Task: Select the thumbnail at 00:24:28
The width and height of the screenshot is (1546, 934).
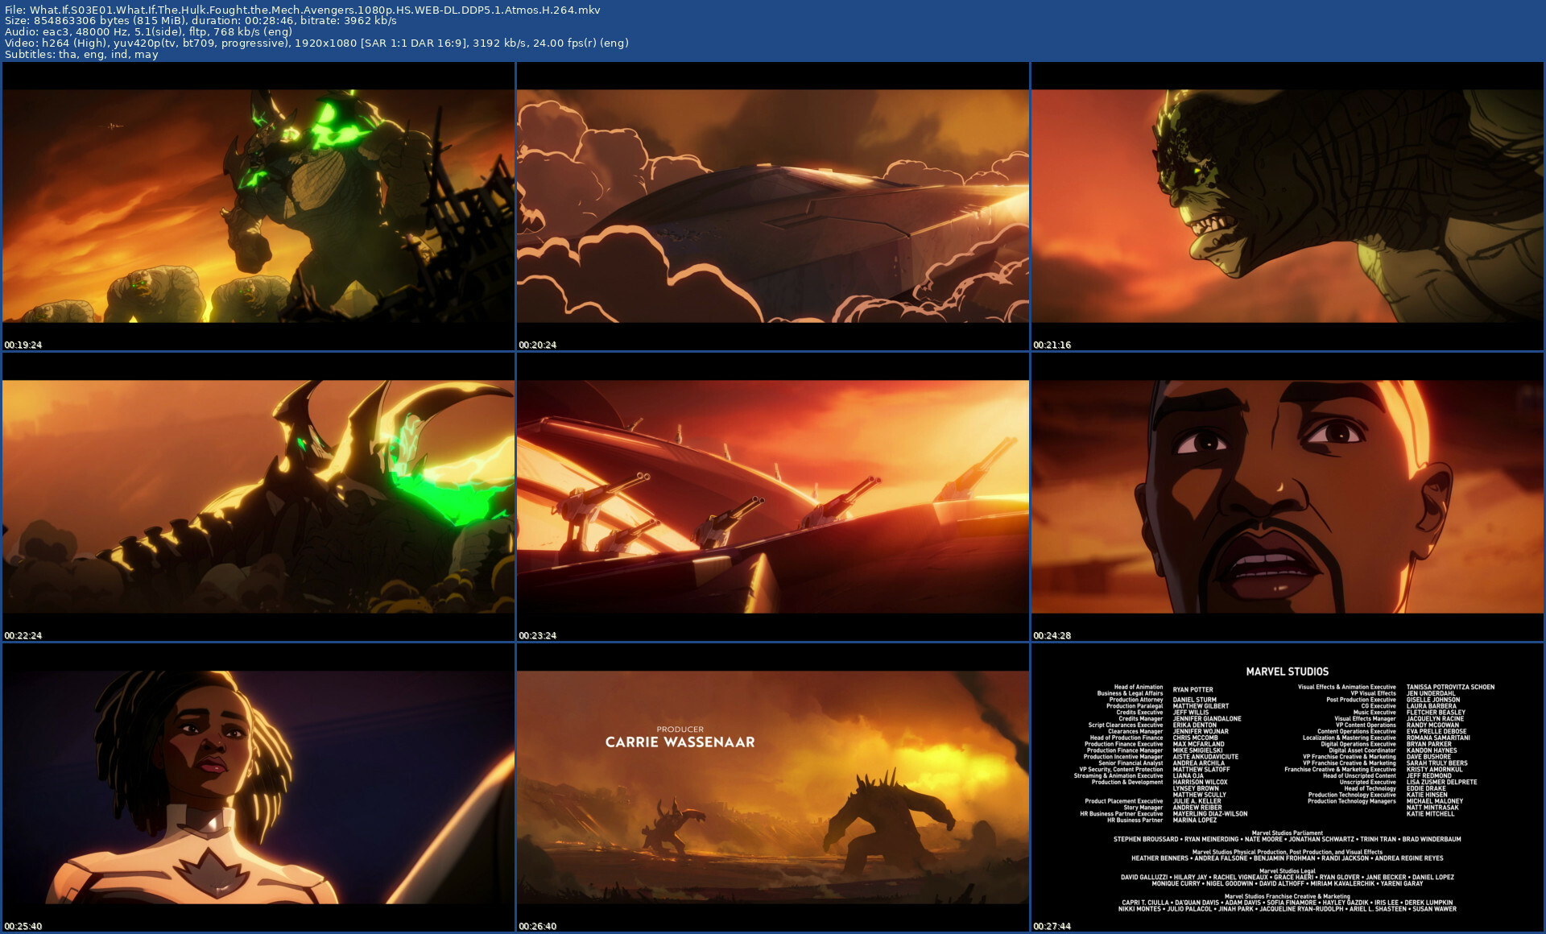Action: pos(1288,497)
